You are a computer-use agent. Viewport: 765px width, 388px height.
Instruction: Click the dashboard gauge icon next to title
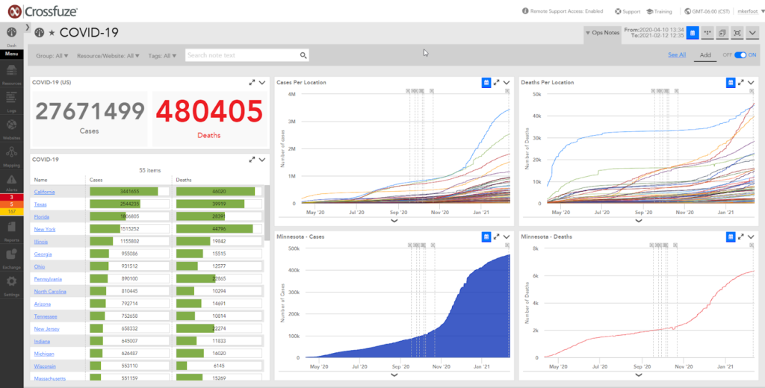tap(40, 33)
